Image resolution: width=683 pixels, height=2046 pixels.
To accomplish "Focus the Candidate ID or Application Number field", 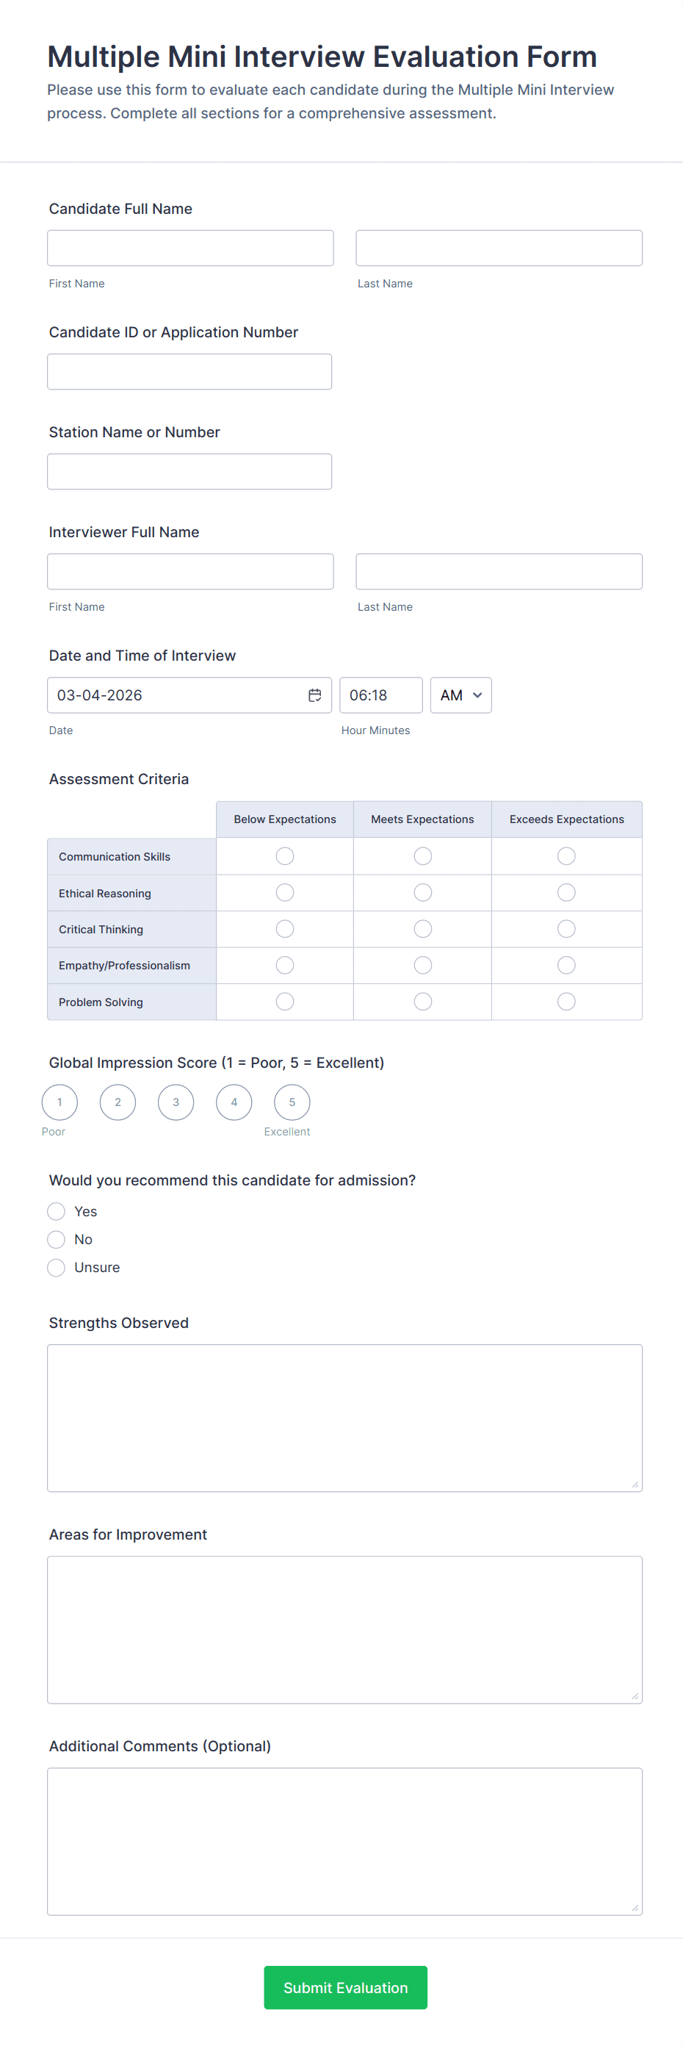I will pyautogui.click(x=189, y=372).
